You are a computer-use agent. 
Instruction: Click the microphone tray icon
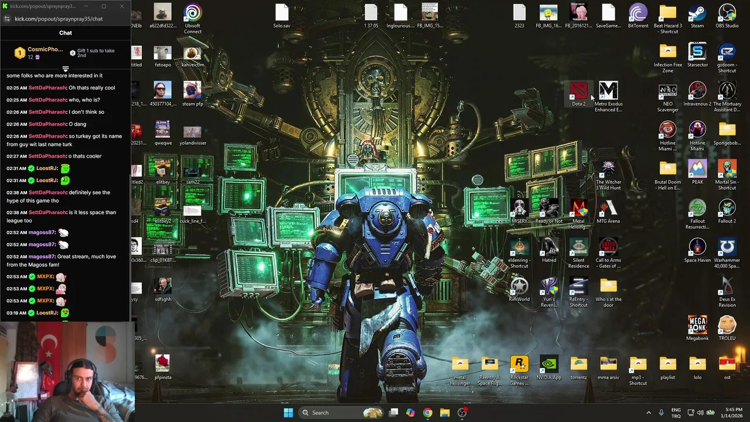pos(661,413)
